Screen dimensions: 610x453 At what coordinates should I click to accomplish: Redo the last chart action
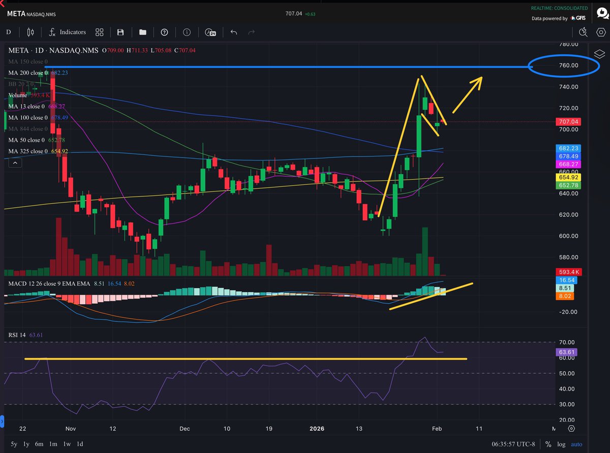(x=251, y=32)
